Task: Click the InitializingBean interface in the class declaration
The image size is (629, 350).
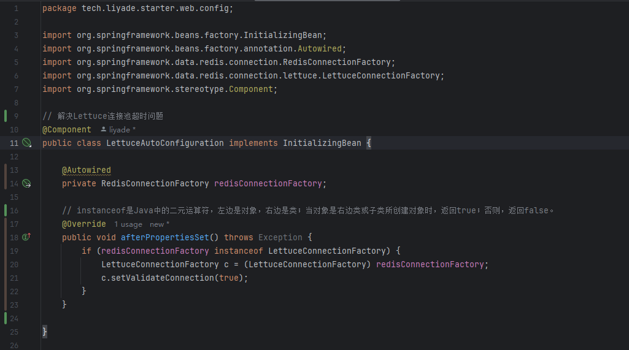Action: (322, 143)
